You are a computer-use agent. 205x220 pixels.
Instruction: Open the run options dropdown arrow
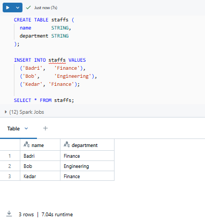(x=18, y=8)
